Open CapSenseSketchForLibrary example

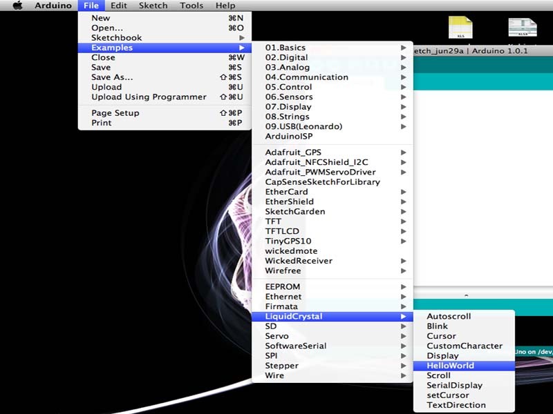pyautogui.click(x=332, y=182)
